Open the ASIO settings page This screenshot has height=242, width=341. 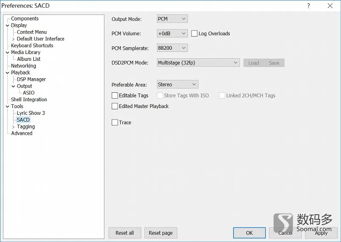click(29, 93)
